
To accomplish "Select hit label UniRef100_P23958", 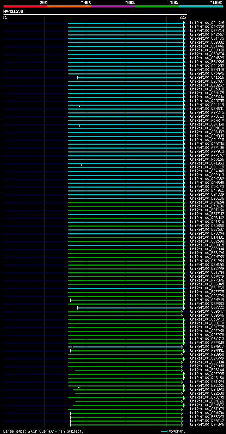I will (207, 354).
